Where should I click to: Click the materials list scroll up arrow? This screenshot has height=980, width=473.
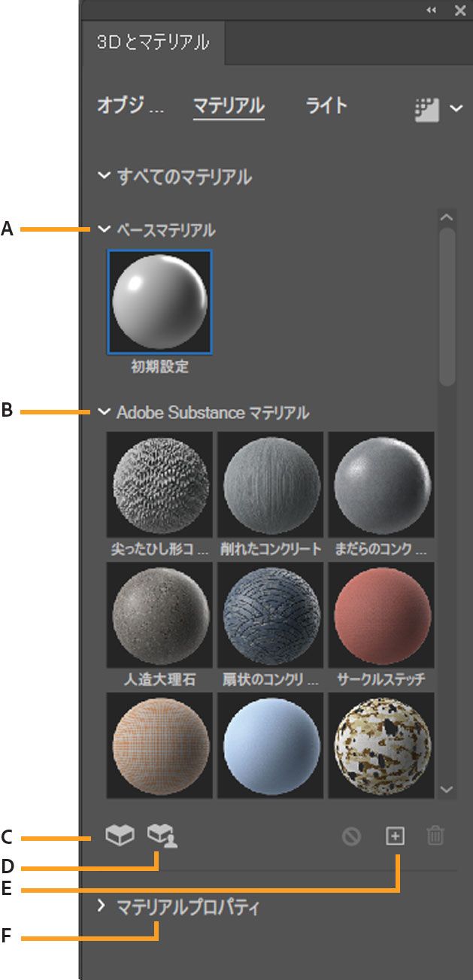point(447,217)
